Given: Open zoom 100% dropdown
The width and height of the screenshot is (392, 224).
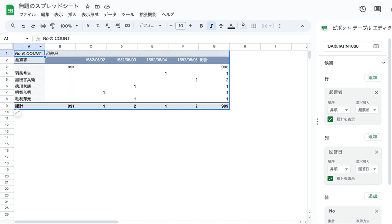Looking at the screenshot, I should (69, 26).
